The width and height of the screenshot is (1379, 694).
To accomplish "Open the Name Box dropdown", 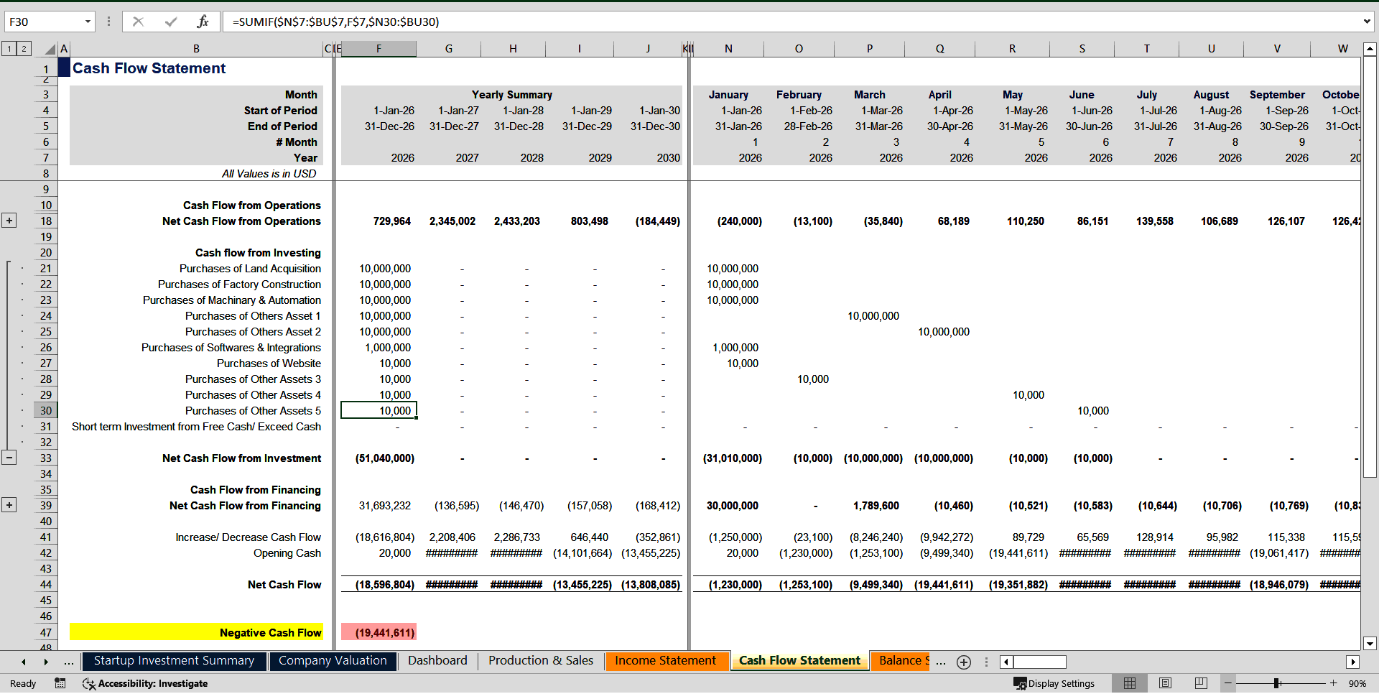I will (x=88, y=22).
